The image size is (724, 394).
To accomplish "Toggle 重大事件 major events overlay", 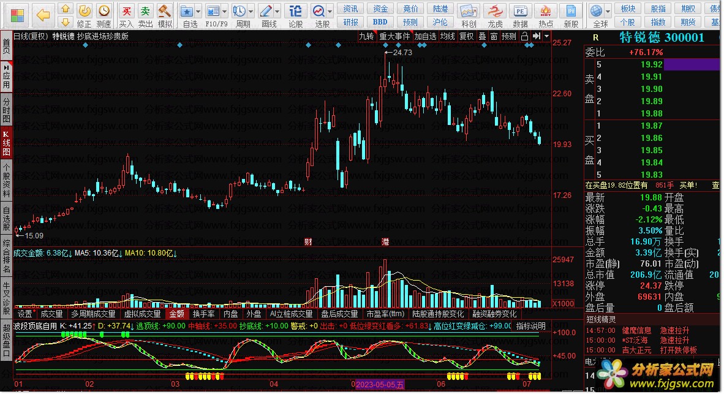I will pos(394,37).
